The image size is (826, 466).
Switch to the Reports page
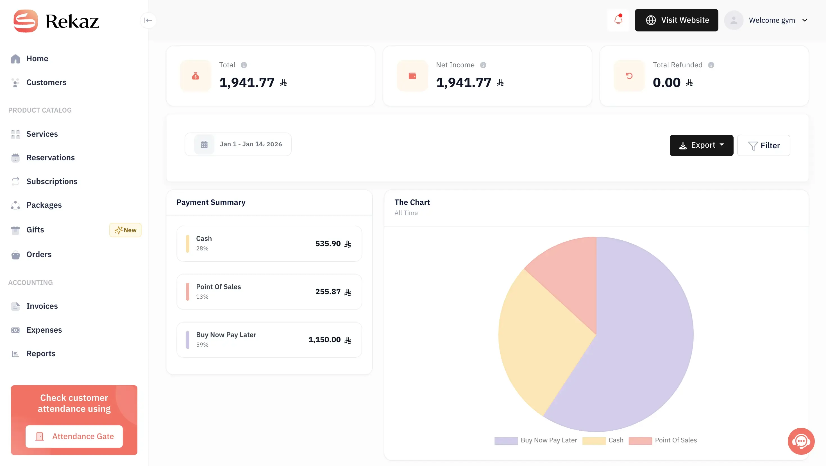[41, 353]
